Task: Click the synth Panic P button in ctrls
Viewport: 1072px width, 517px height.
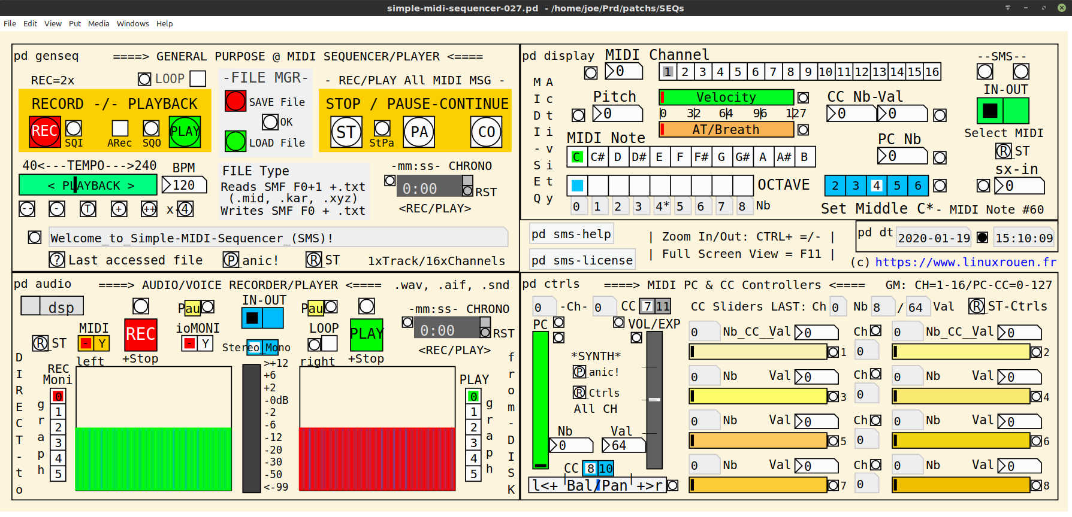Action: pos(579,372)
